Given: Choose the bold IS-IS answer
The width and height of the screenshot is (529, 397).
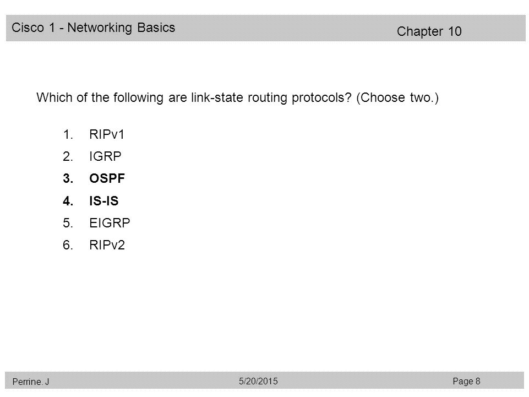Looking at the screenshot, I should tap(104, 201).
